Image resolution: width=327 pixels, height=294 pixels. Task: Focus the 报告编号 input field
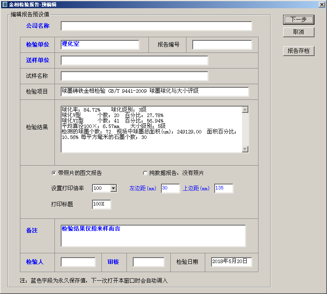pyautogui.click(x=222, y=45)
